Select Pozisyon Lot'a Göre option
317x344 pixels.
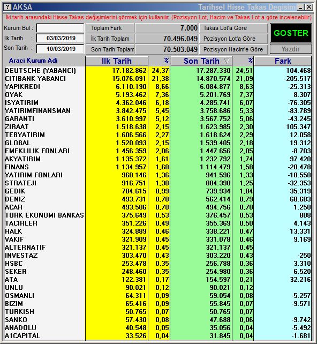pos(233,39)
